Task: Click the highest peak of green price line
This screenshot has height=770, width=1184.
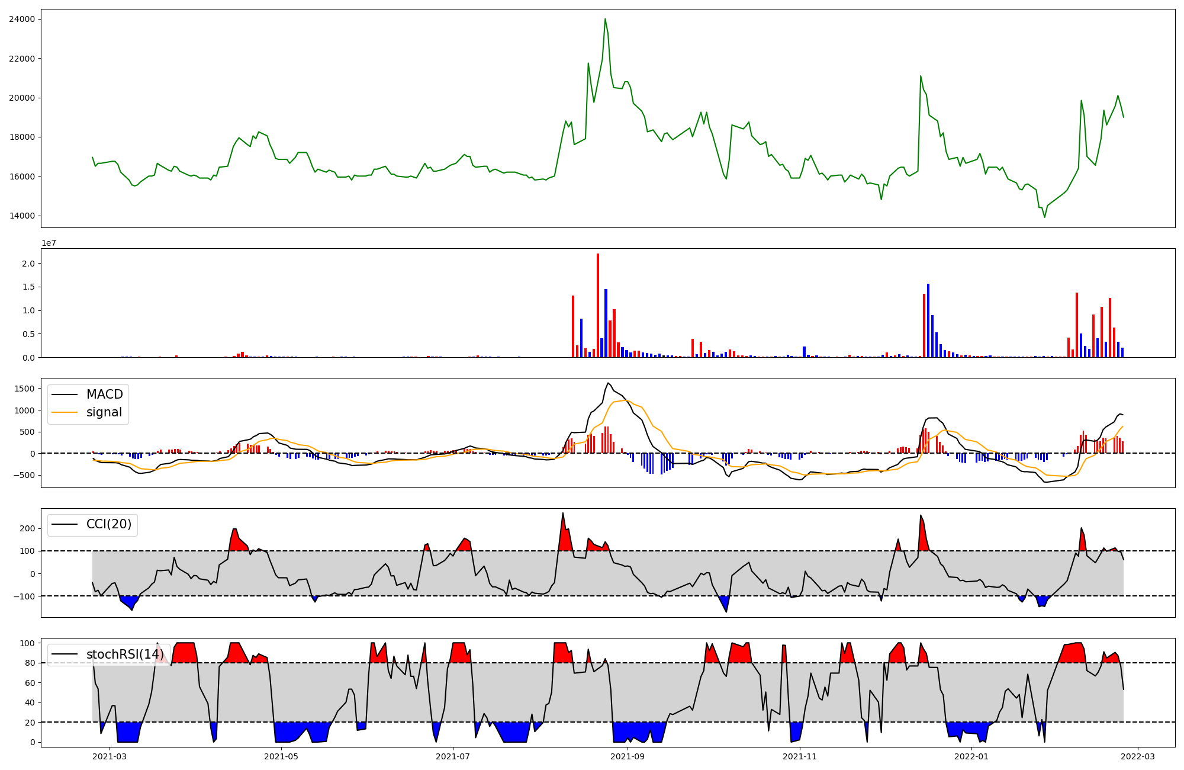Action: point(605,20)
